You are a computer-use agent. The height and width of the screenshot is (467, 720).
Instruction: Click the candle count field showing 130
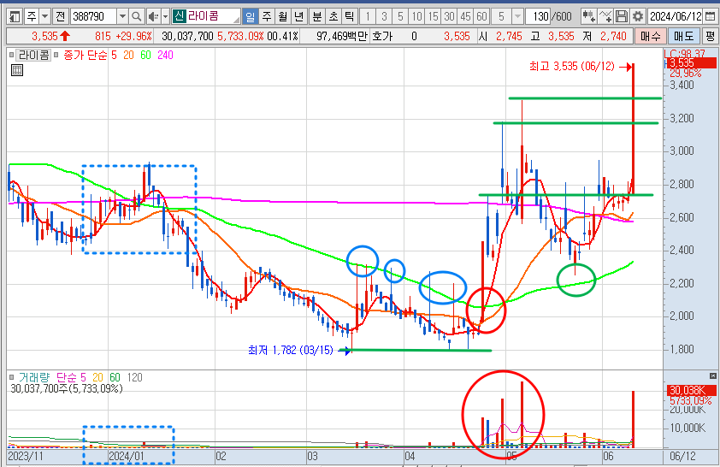[x=538, y=17]
